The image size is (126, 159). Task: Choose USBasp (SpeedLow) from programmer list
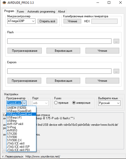click(x=21, y=114)
